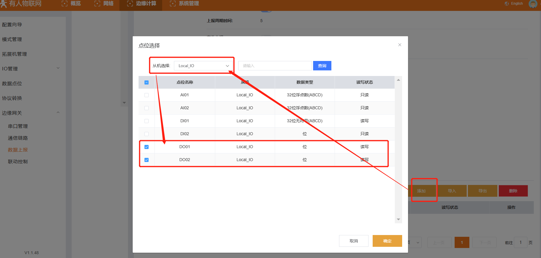Click the 有人物联网 logo icon
The height and width of the screenshot is (258, 541).
click(4, 4)
